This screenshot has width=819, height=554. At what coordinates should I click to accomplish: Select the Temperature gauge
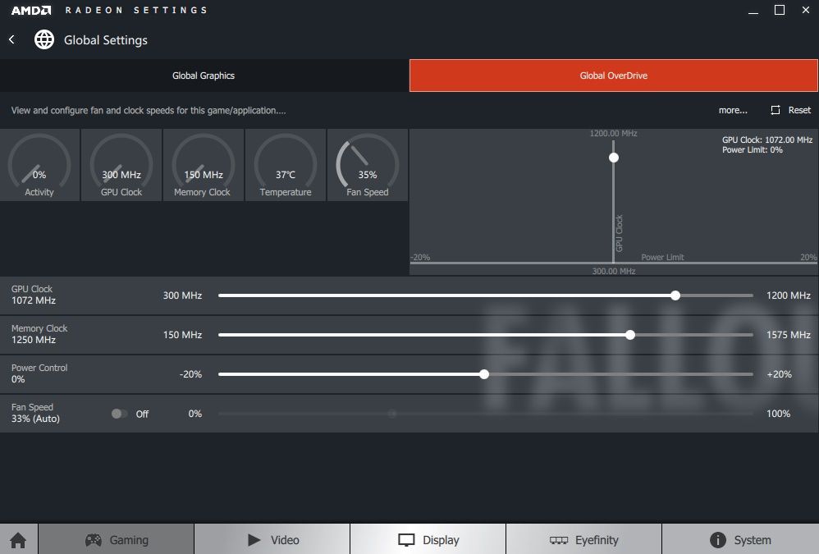286,165
